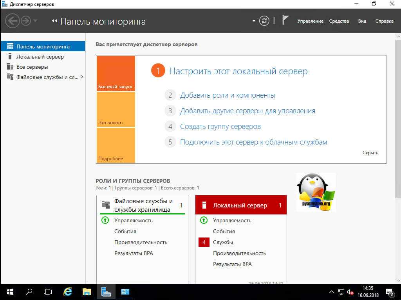Open File Explorer from taskbar

87,292
